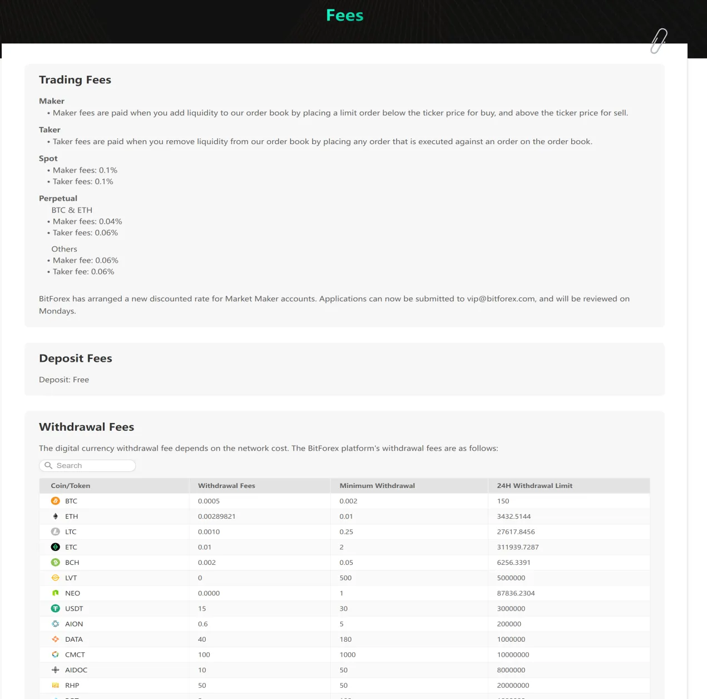Click the ETC 24H limit 311939.7287
Image resolution: width=707 pixels, height=699 pixels.
[x=518, y=547]
